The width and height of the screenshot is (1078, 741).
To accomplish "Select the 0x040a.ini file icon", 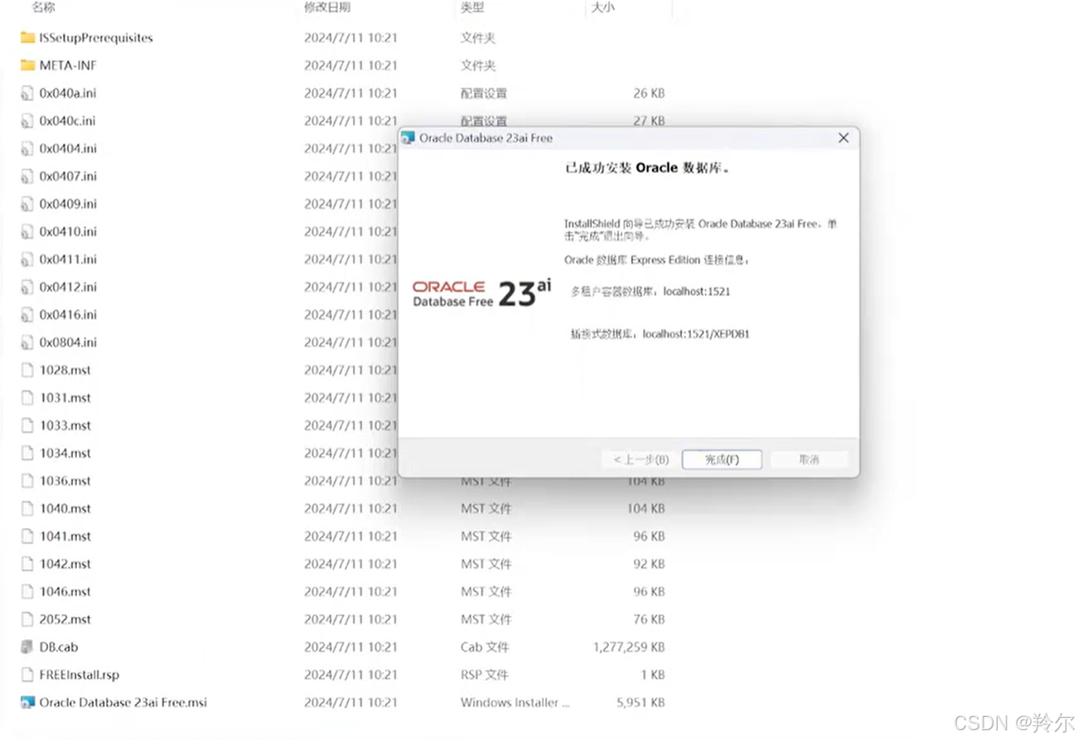I will tap(27, 93).
